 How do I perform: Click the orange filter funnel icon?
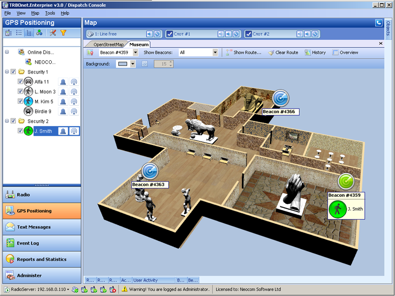point(63,33)
